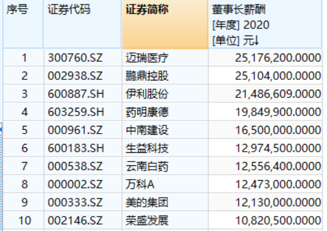Click salary value 25,104,000.0000
327x231 pixels.
265,76
